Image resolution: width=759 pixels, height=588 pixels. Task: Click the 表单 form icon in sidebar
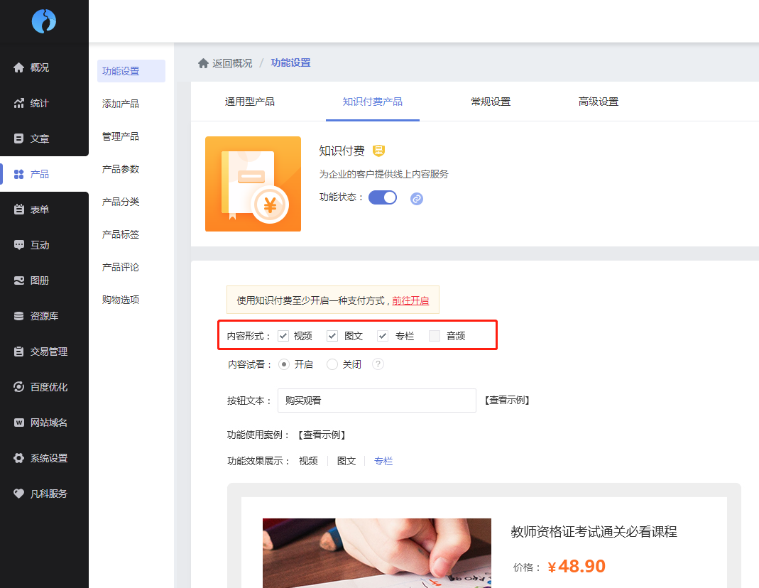tap(19, 209)
